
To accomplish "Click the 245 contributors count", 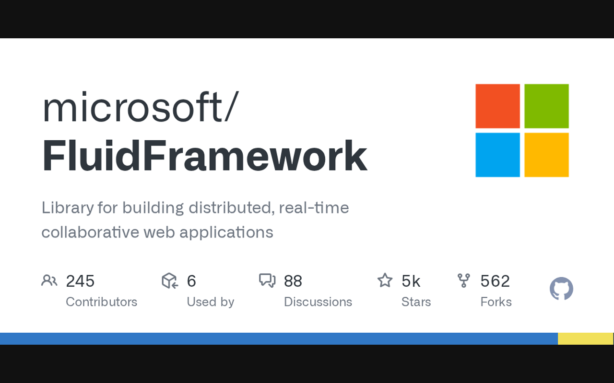I will (x=80, y=281).
